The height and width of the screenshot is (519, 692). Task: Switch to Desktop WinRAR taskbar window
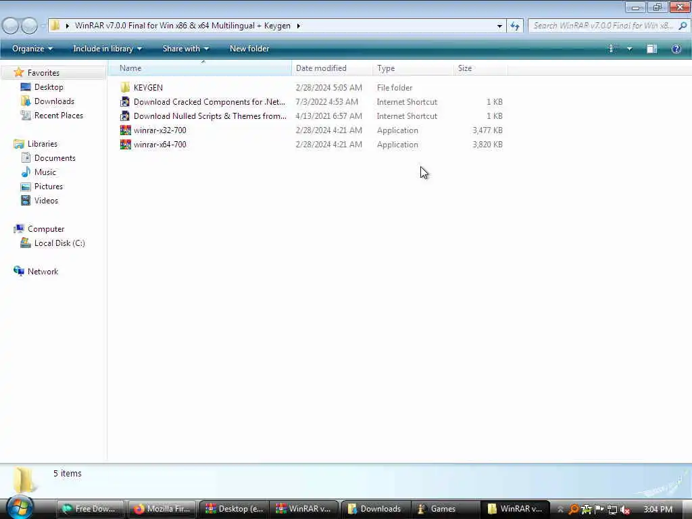pos(234,509)
